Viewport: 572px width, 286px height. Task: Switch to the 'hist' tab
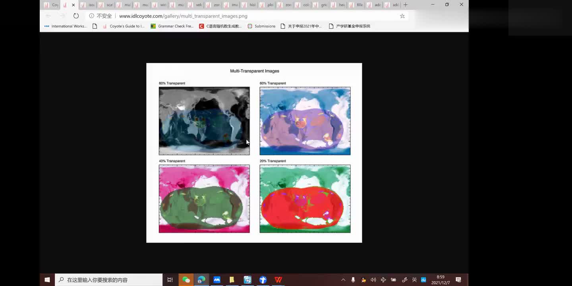click(249, 5)
